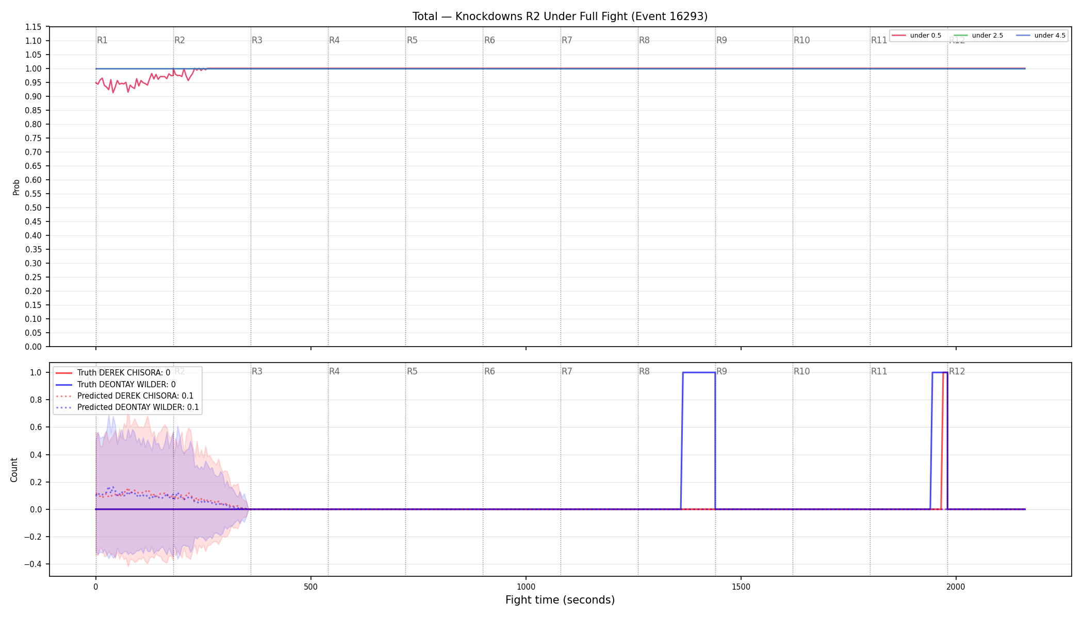Click the 'Fight time (seconds)' axis label

tap(560, 600)
